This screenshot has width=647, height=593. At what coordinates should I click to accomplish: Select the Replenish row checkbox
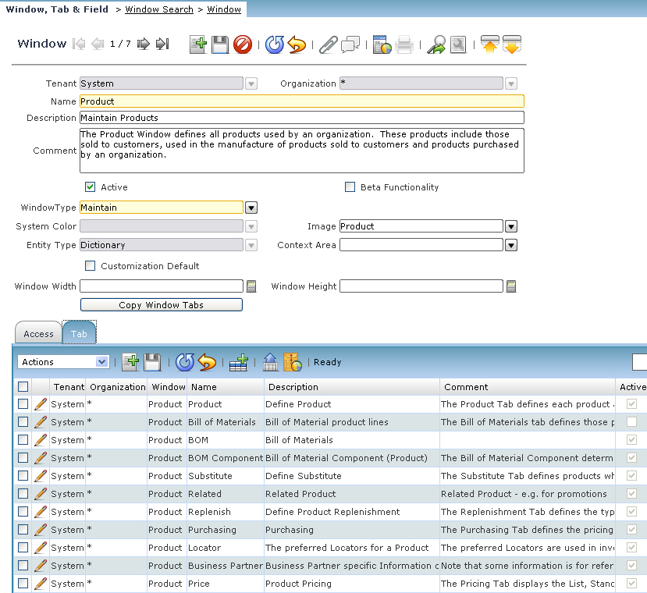click(x=23, y=512)
